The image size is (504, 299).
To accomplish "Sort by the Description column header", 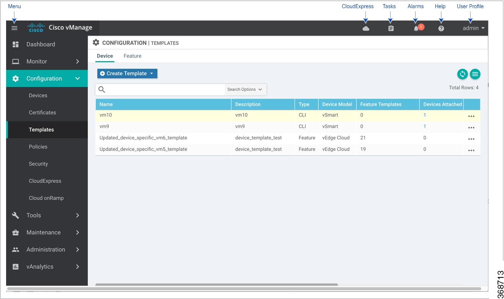I will tap(263, 104).
